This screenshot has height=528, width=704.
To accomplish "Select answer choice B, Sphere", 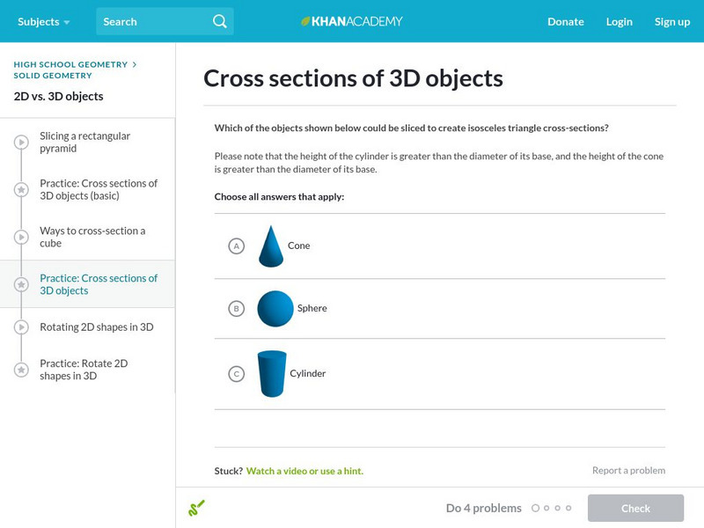I will point(236,309).
